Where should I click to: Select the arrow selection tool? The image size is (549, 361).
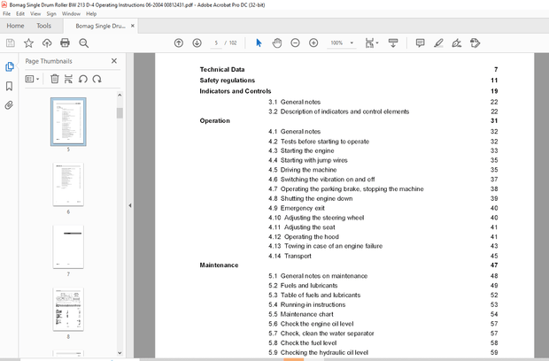(x=259, y=43)
